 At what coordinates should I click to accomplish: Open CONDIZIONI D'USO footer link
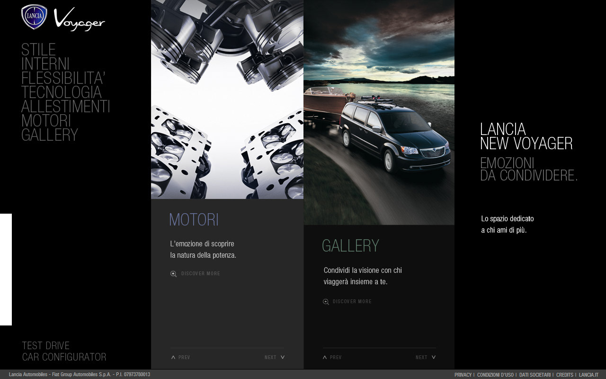495,375
